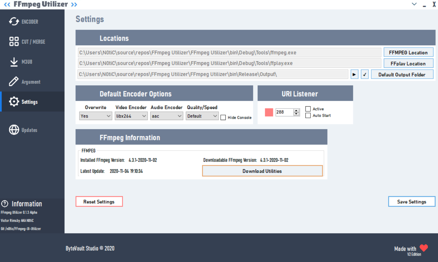Click the Updates globe icon
The height and width of the screenshot is (262, 438).
14,130
